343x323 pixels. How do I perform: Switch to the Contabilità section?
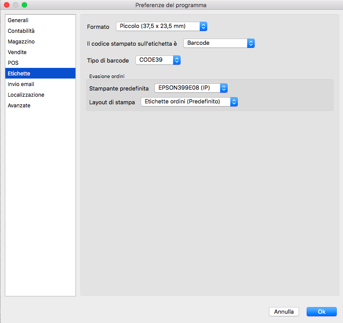click(21, 31)
